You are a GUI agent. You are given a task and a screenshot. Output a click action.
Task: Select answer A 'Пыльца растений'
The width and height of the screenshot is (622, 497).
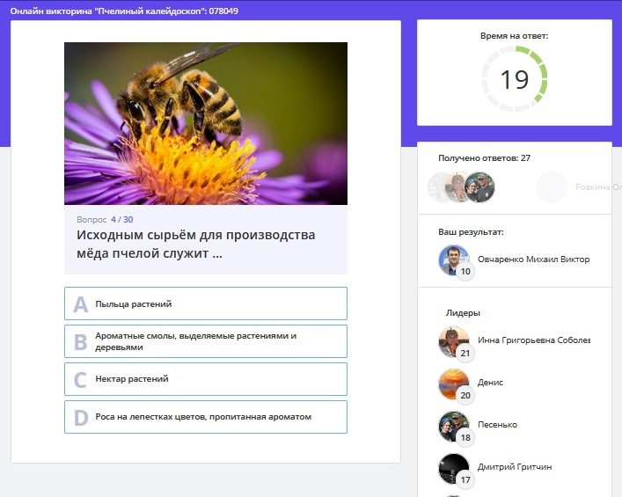205,303
